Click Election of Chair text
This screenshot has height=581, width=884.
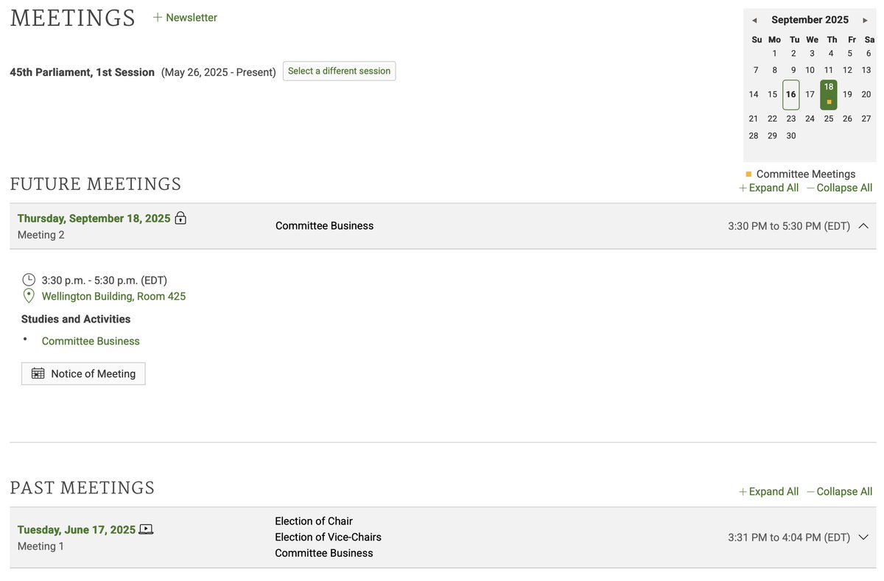[x=314, y=521]
